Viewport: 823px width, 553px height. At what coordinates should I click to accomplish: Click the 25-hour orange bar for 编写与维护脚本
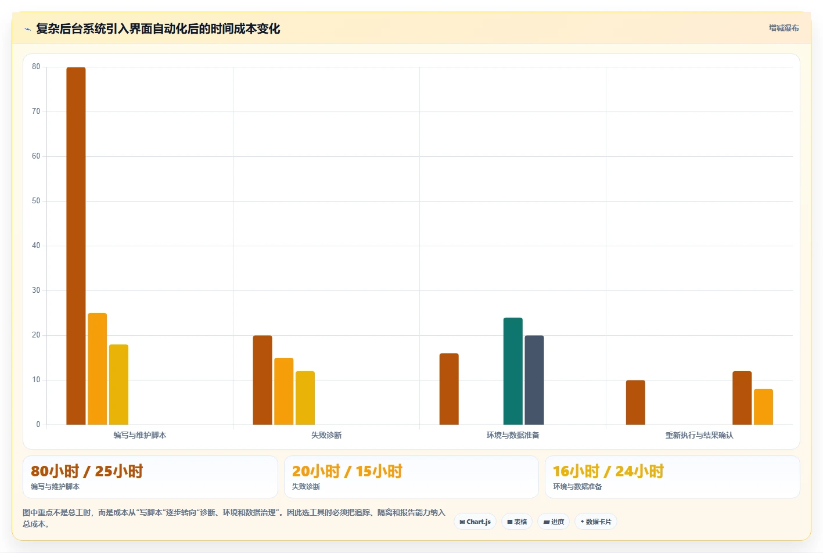tap(98, 369)
